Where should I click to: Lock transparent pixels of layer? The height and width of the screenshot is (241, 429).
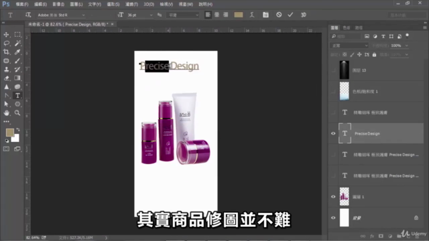click(345, 55)
